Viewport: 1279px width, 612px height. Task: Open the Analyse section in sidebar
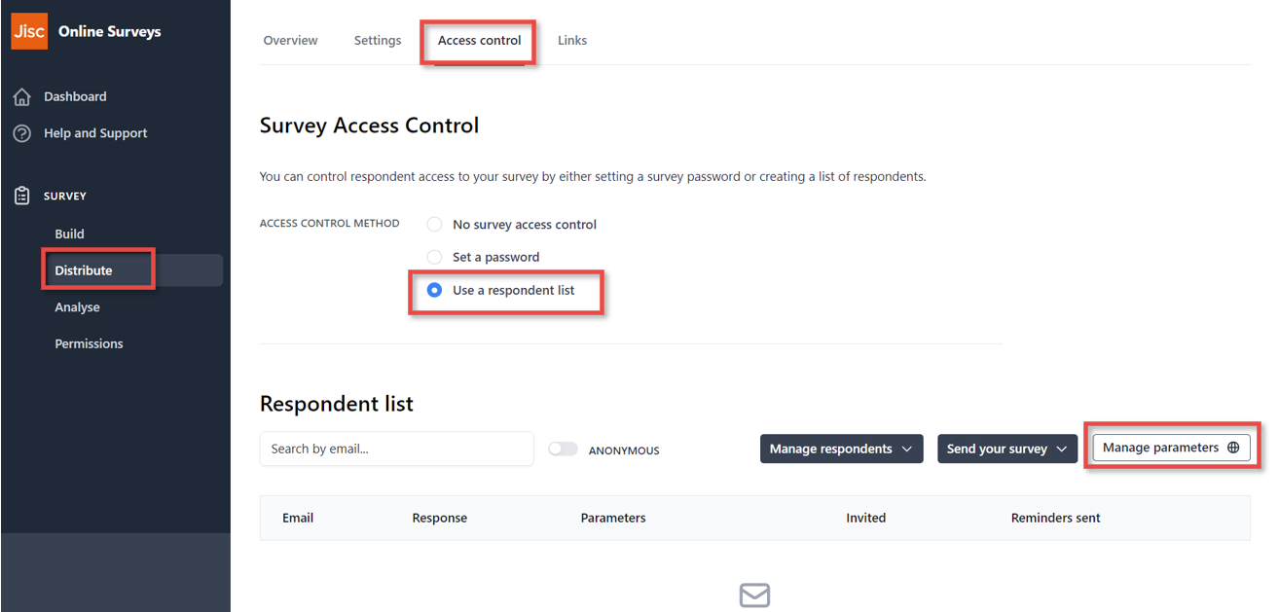click(77, 307)
